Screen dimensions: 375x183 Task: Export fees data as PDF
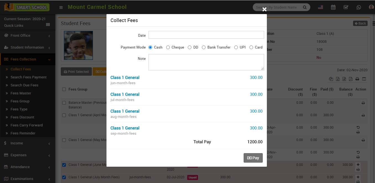click(351, 79)
